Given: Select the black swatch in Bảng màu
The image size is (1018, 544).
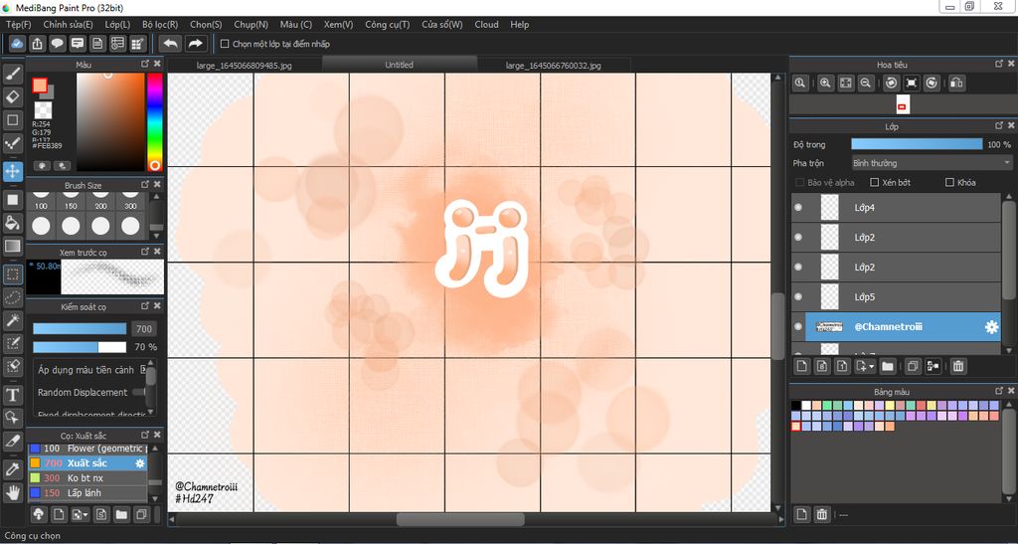Looking at the screenshot, I should (x=795, y=405).
